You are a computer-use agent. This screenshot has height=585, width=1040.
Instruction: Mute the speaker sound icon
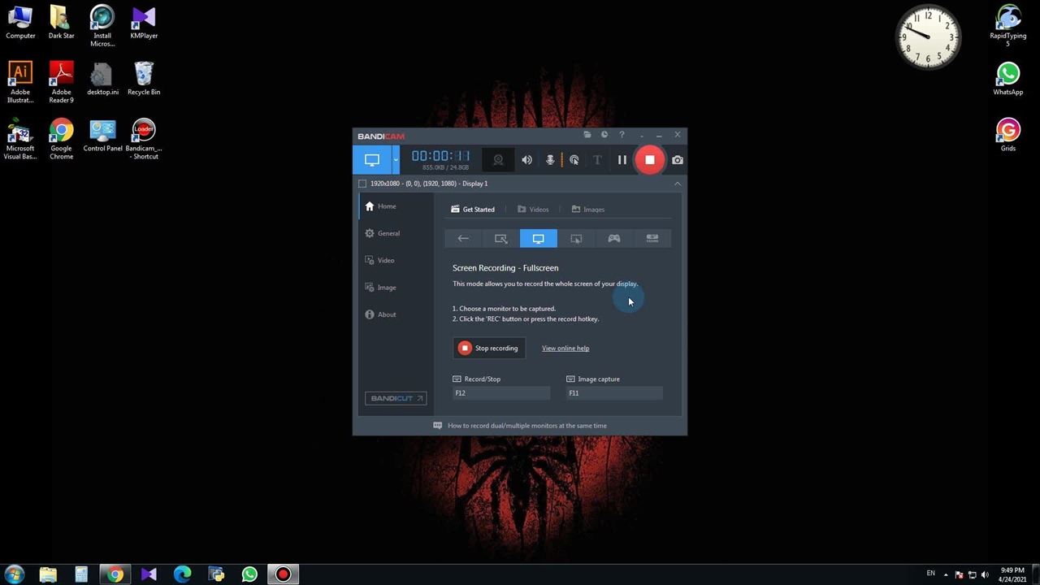[526, 160]
